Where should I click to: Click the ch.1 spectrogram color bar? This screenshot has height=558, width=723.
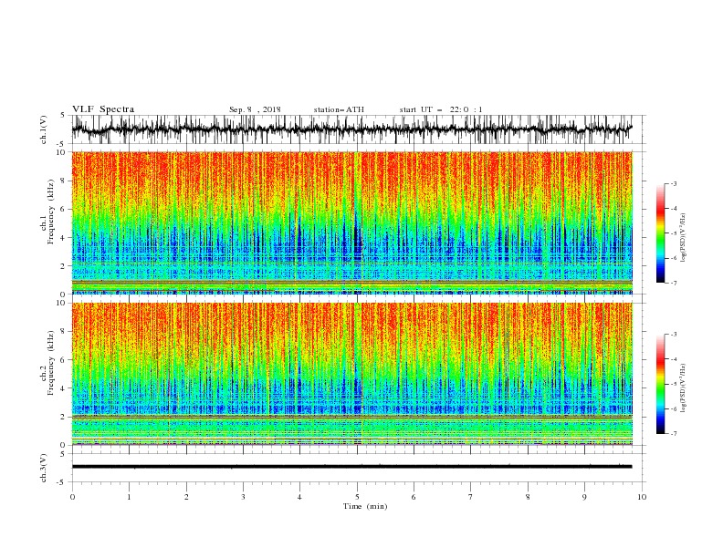(660, 233)
